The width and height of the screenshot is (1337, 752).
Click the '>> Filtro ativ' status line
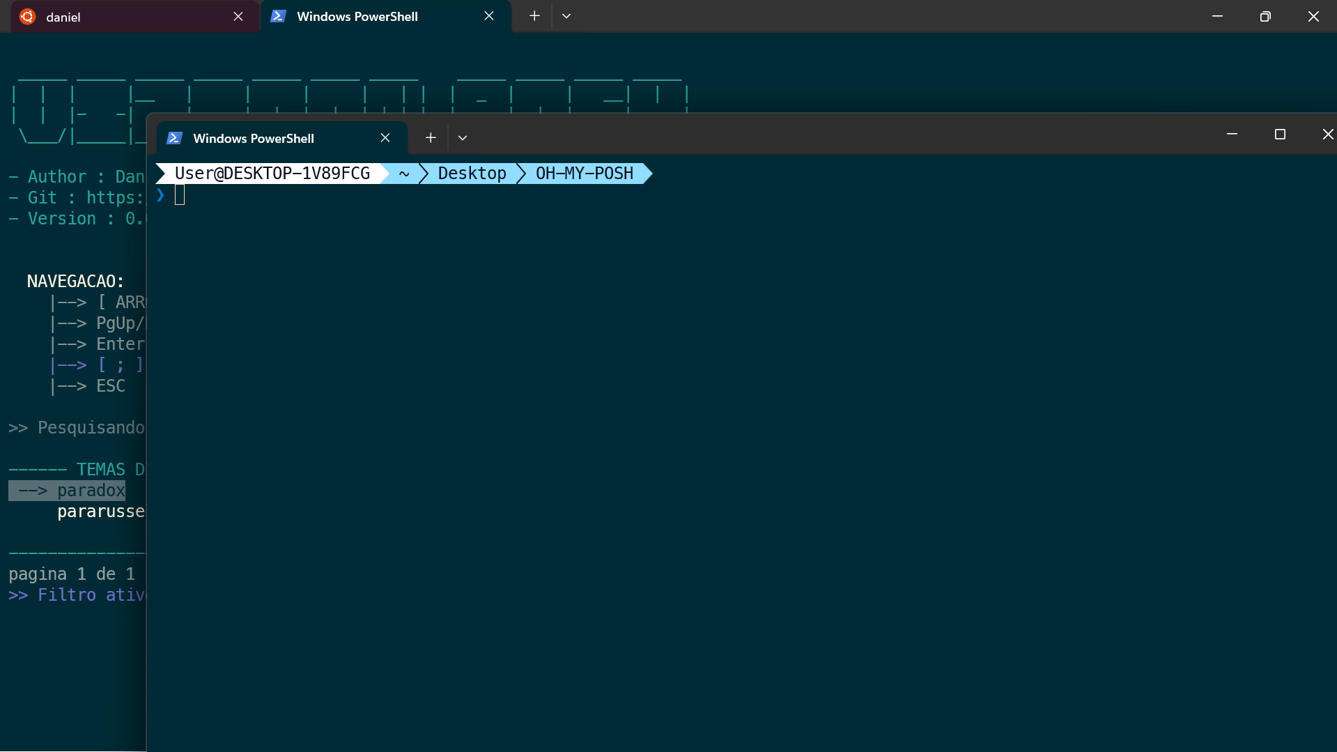pos(77,595)
